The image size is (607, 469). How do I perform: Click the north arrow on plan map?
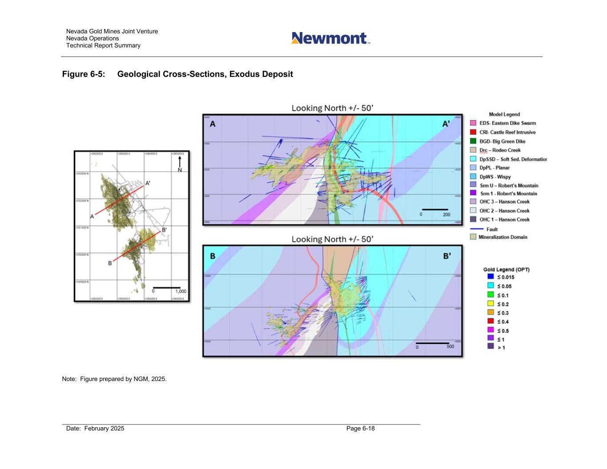click(x=180, y=163)
